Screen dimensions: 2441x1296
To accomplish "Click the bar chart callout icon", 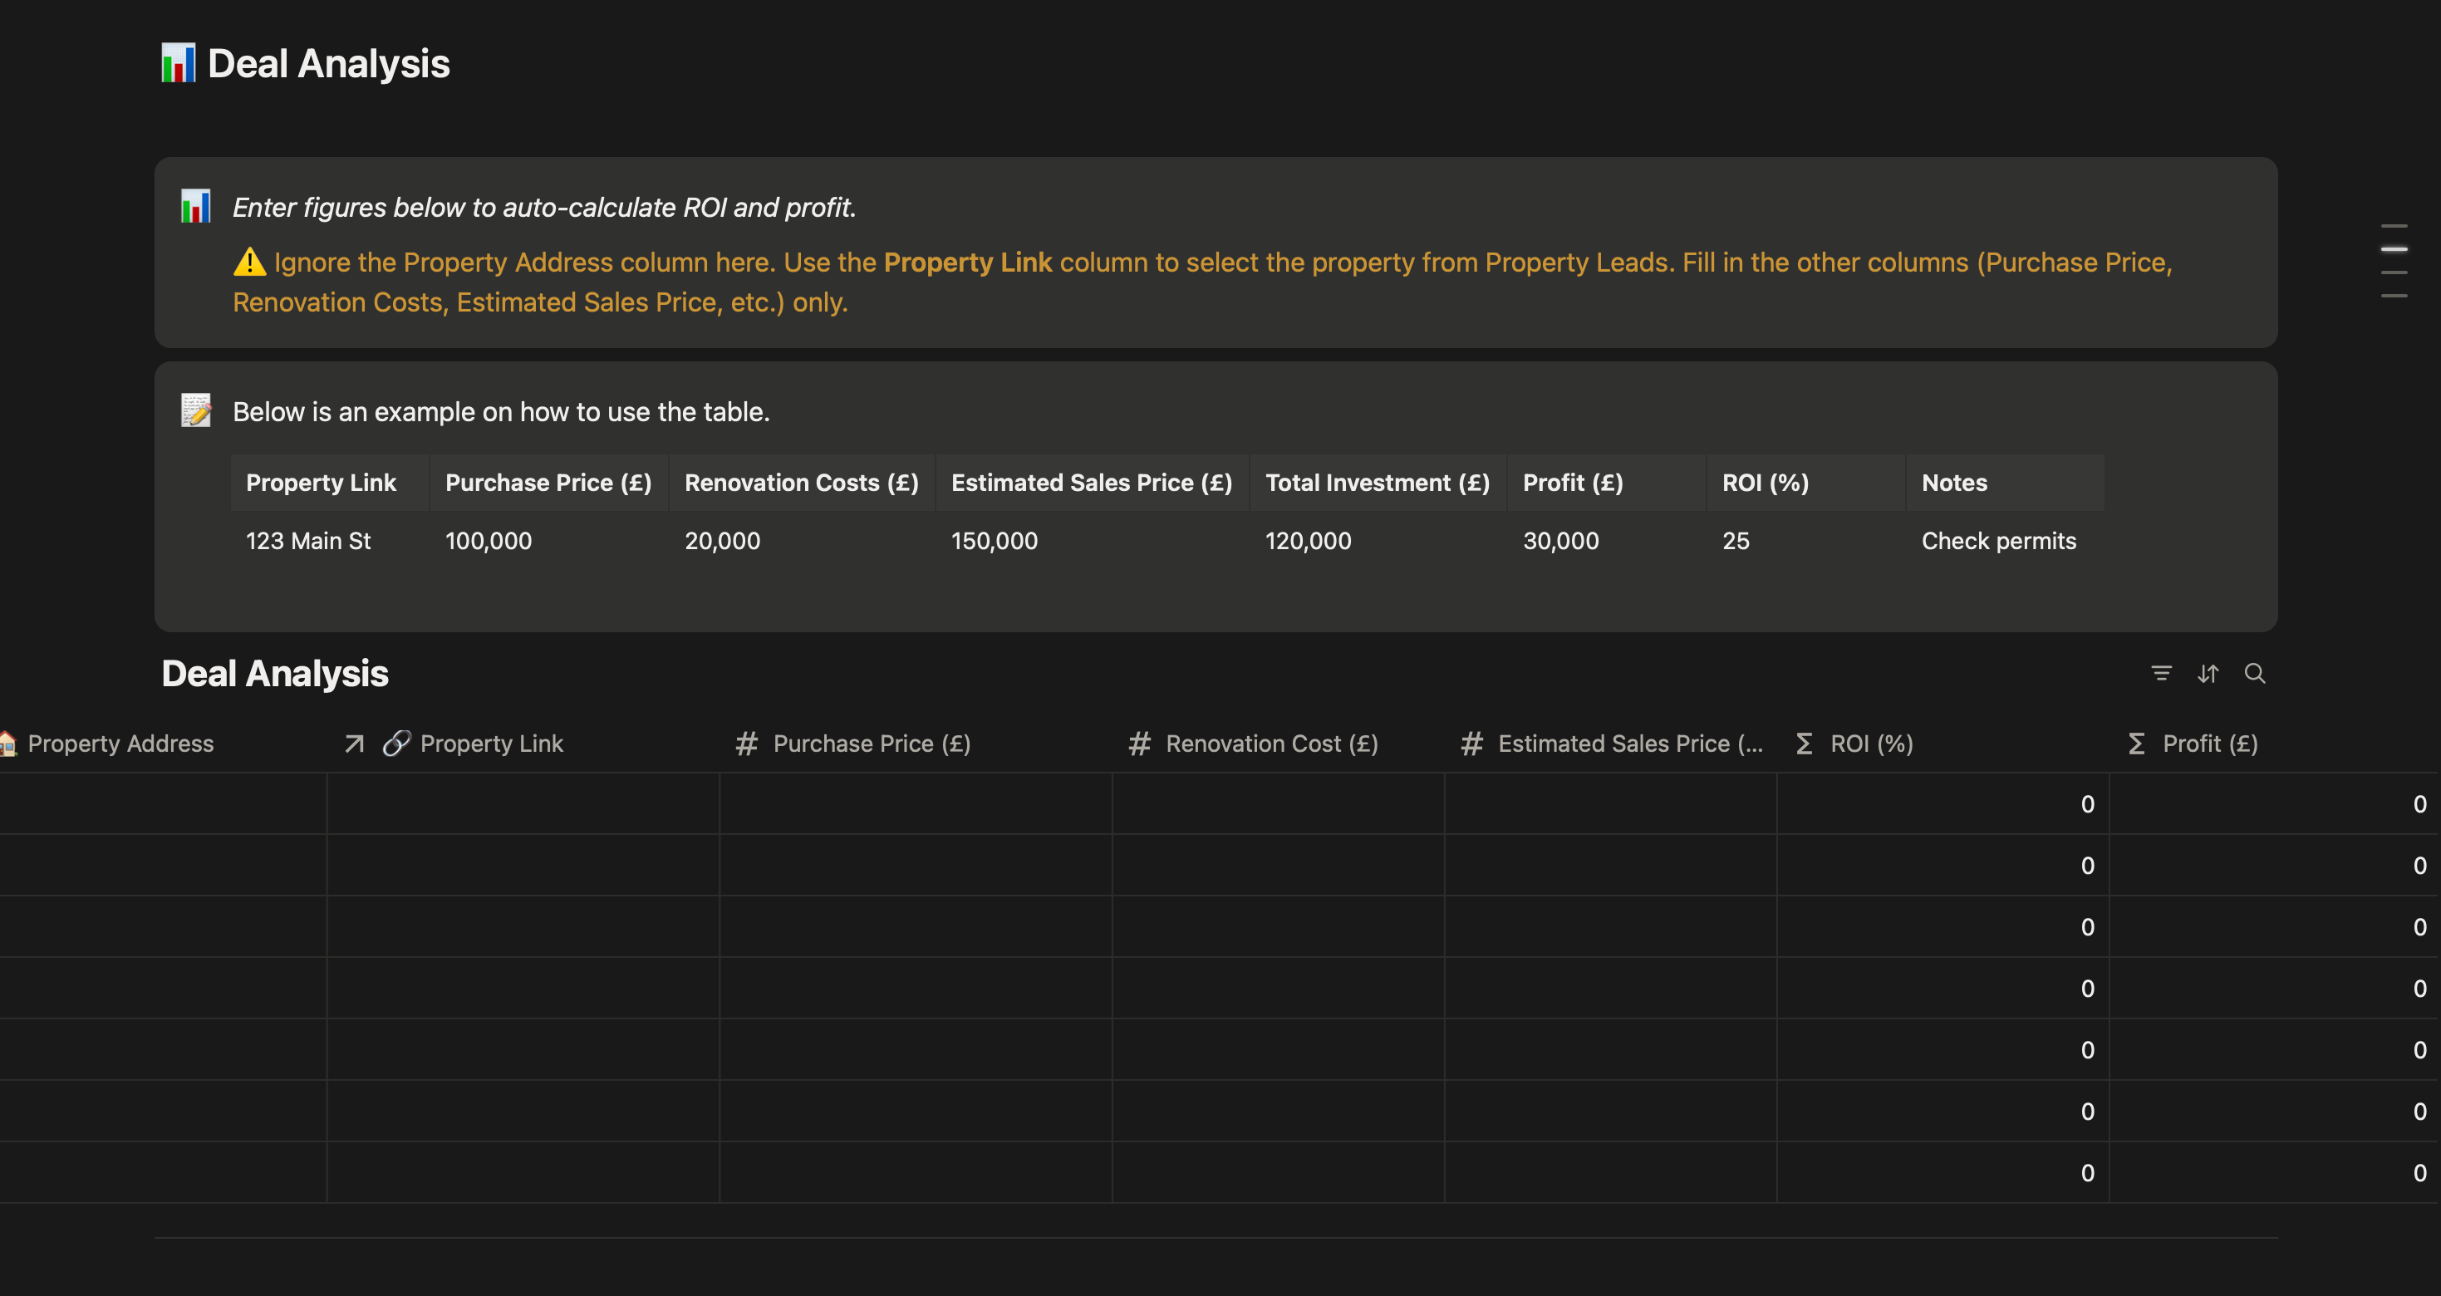I will tap(196, 207).
